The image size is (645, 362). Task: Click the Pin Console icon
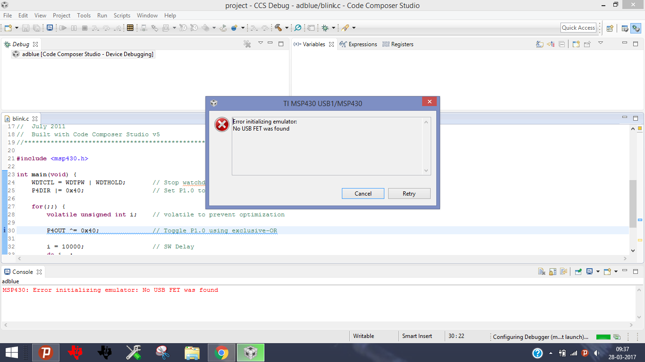578,271
